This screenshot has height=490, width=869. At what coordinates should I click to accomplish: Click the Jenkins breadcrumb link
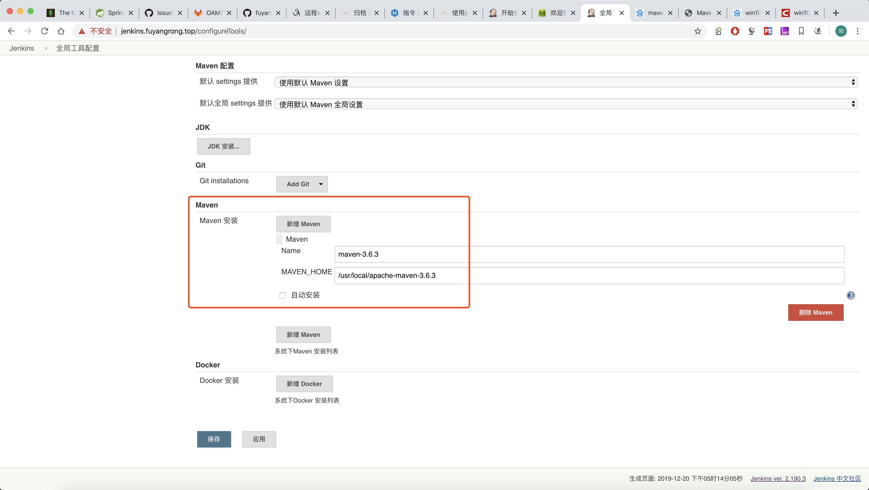[x=21, y=48]
